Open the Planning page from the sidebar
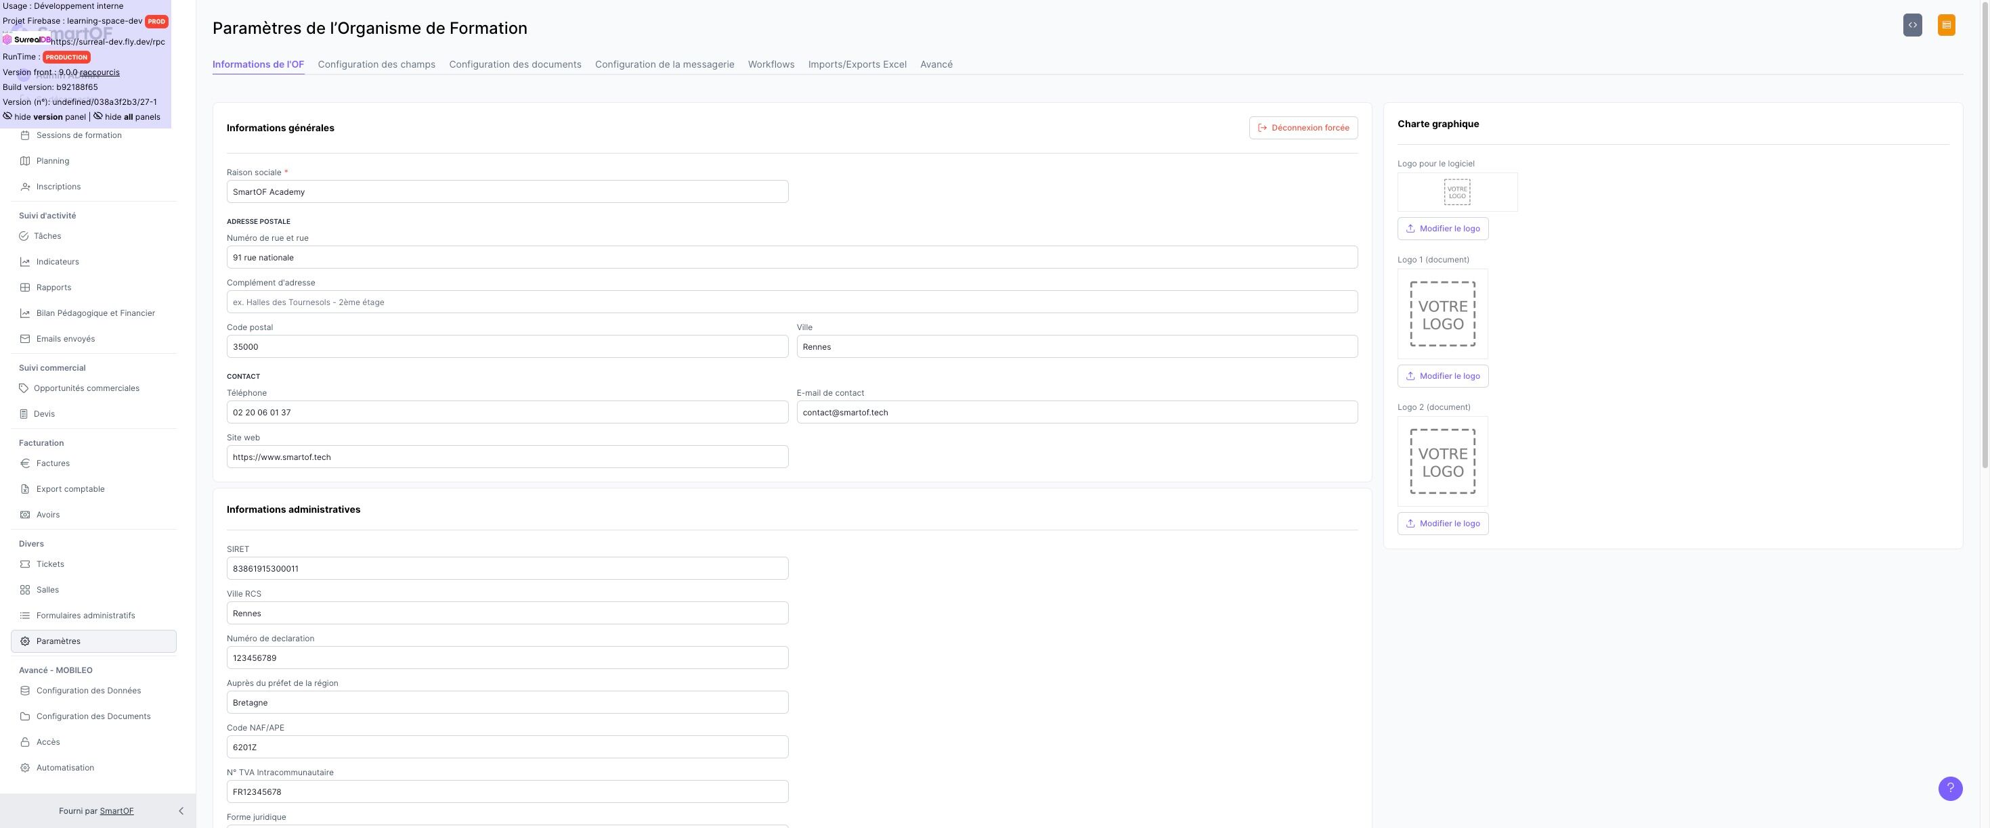The width and height of the screenshot is (1990, 828). [x=53, y=160]
